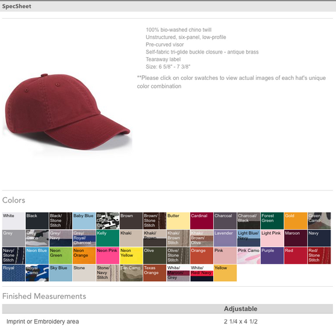The height and width of the screenshot is (330, 336).
Task: Choose the Neon Orange swatch
Action: (x=84, y=255)
